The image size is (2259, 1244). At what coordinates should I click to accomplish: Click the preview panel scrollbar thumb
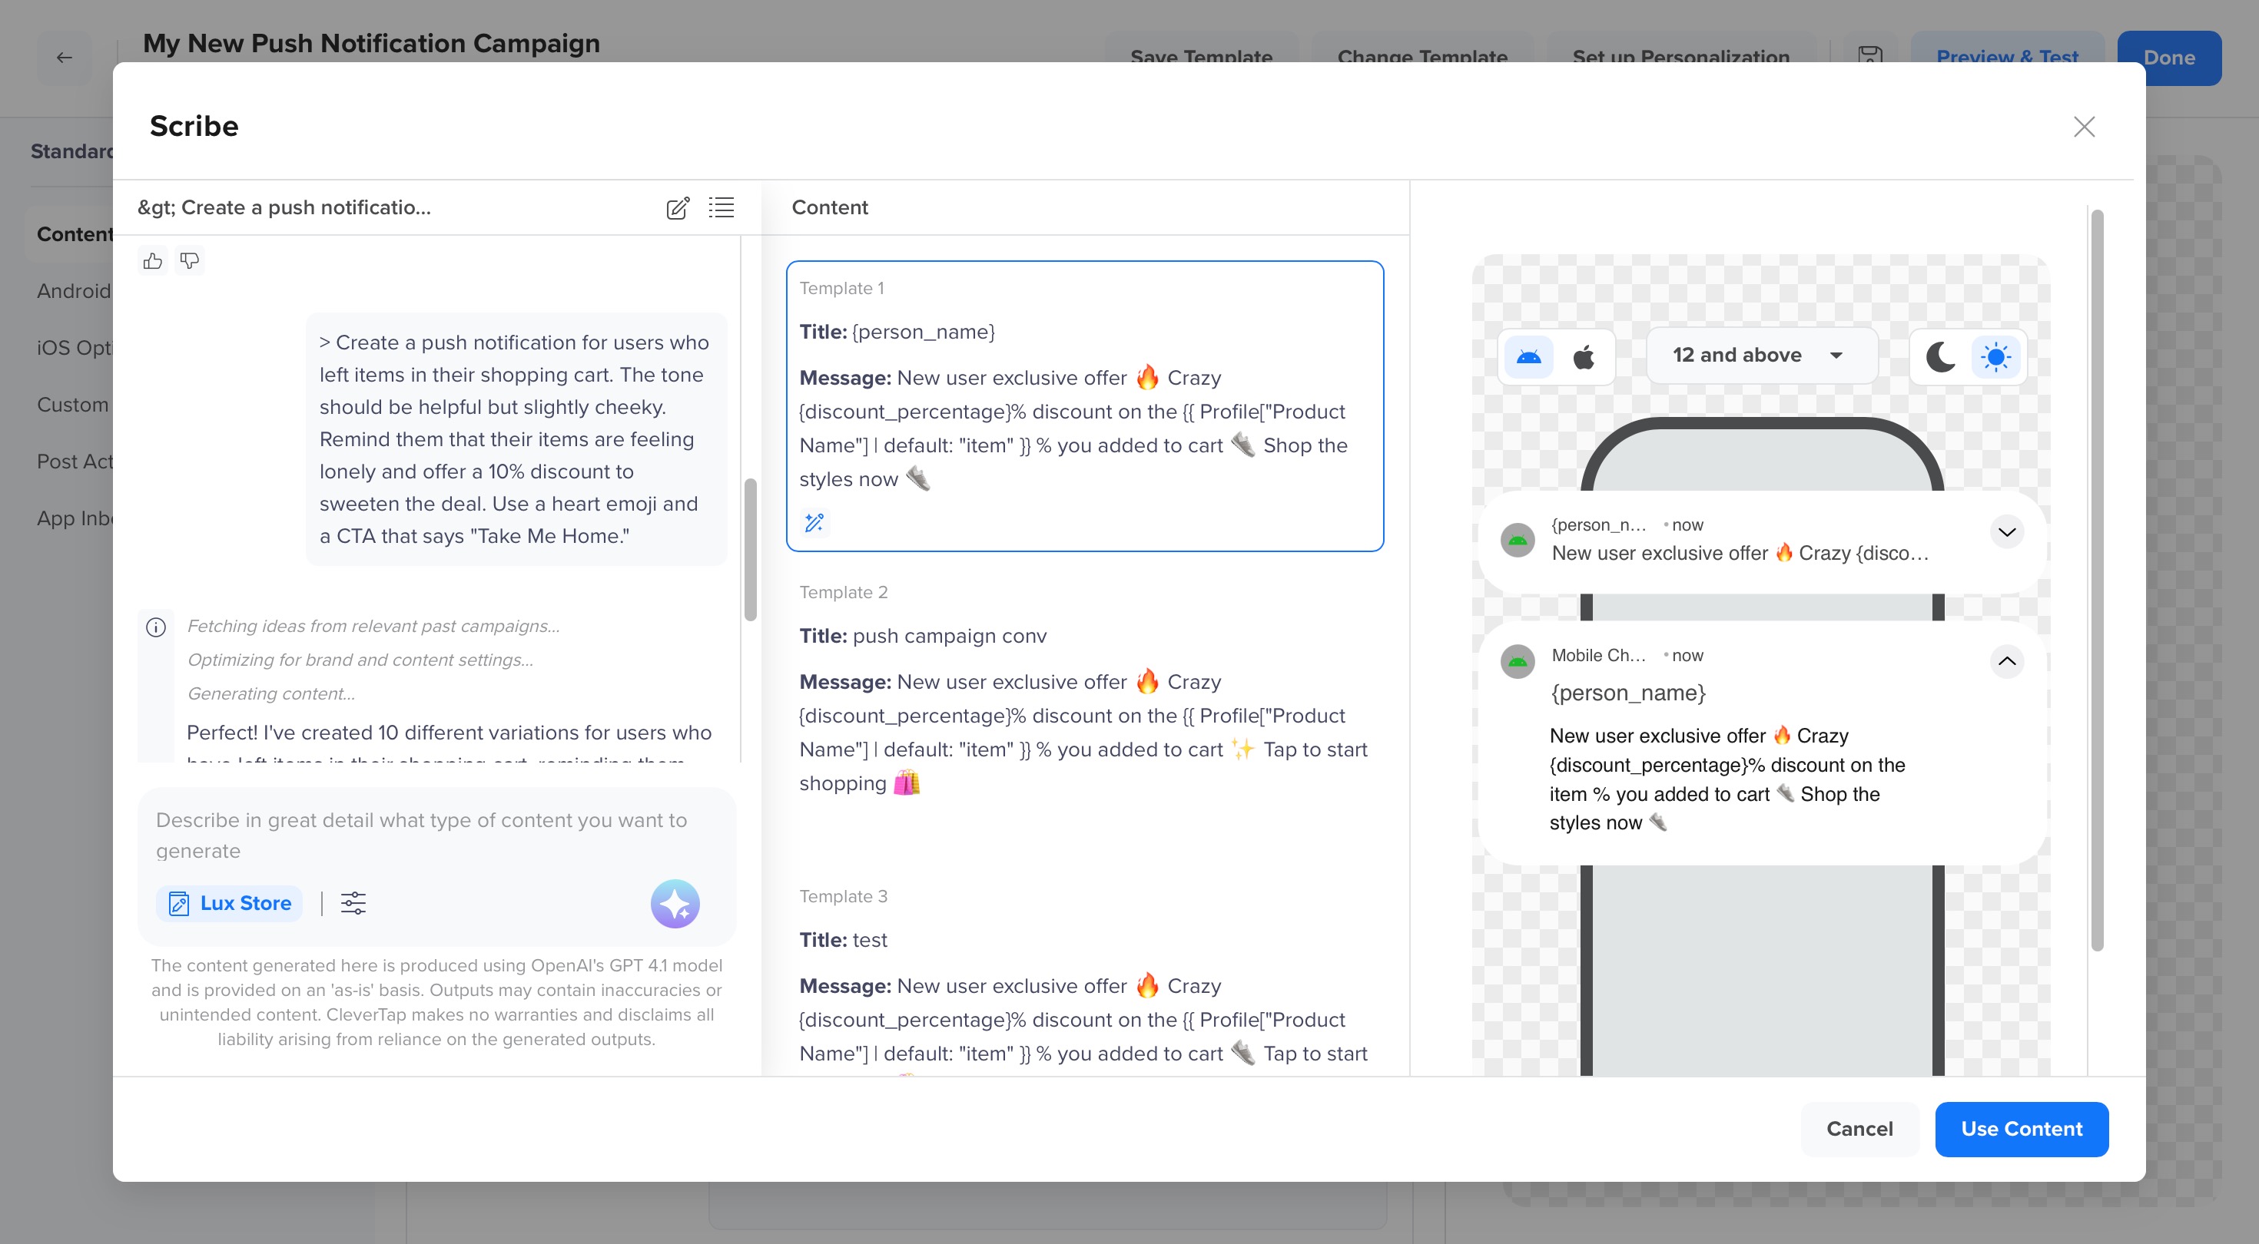[2097, 580]
